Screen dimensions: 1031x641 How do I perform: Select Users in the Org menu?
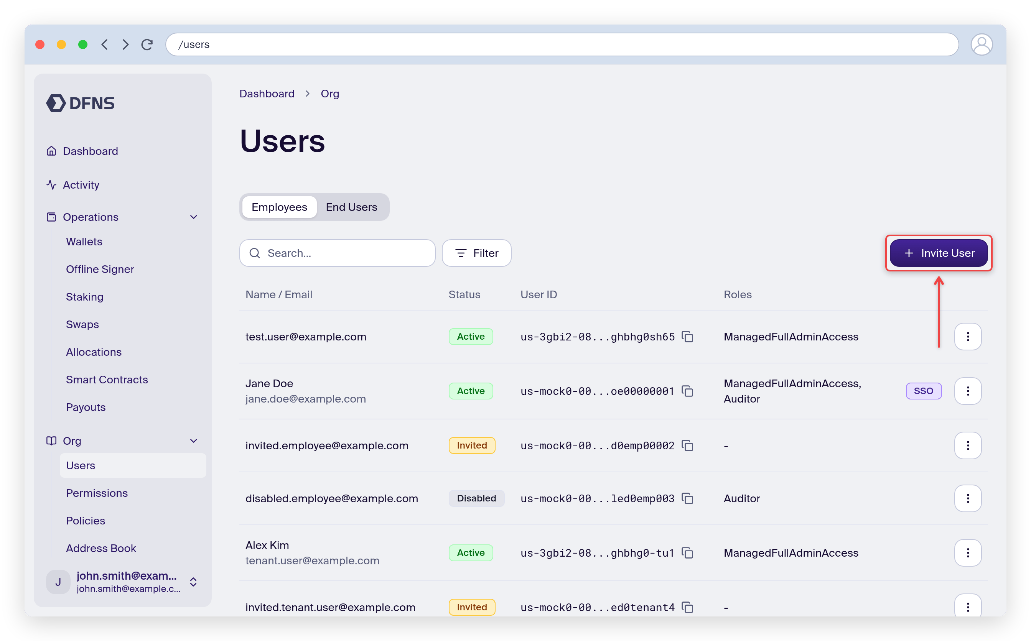pyautogui.click(x=133, y=465)
